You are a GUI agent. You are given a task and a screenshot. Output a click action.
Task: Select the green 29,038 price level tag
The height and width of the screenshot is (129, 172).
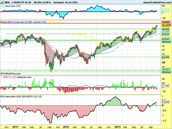pos(165,29)
